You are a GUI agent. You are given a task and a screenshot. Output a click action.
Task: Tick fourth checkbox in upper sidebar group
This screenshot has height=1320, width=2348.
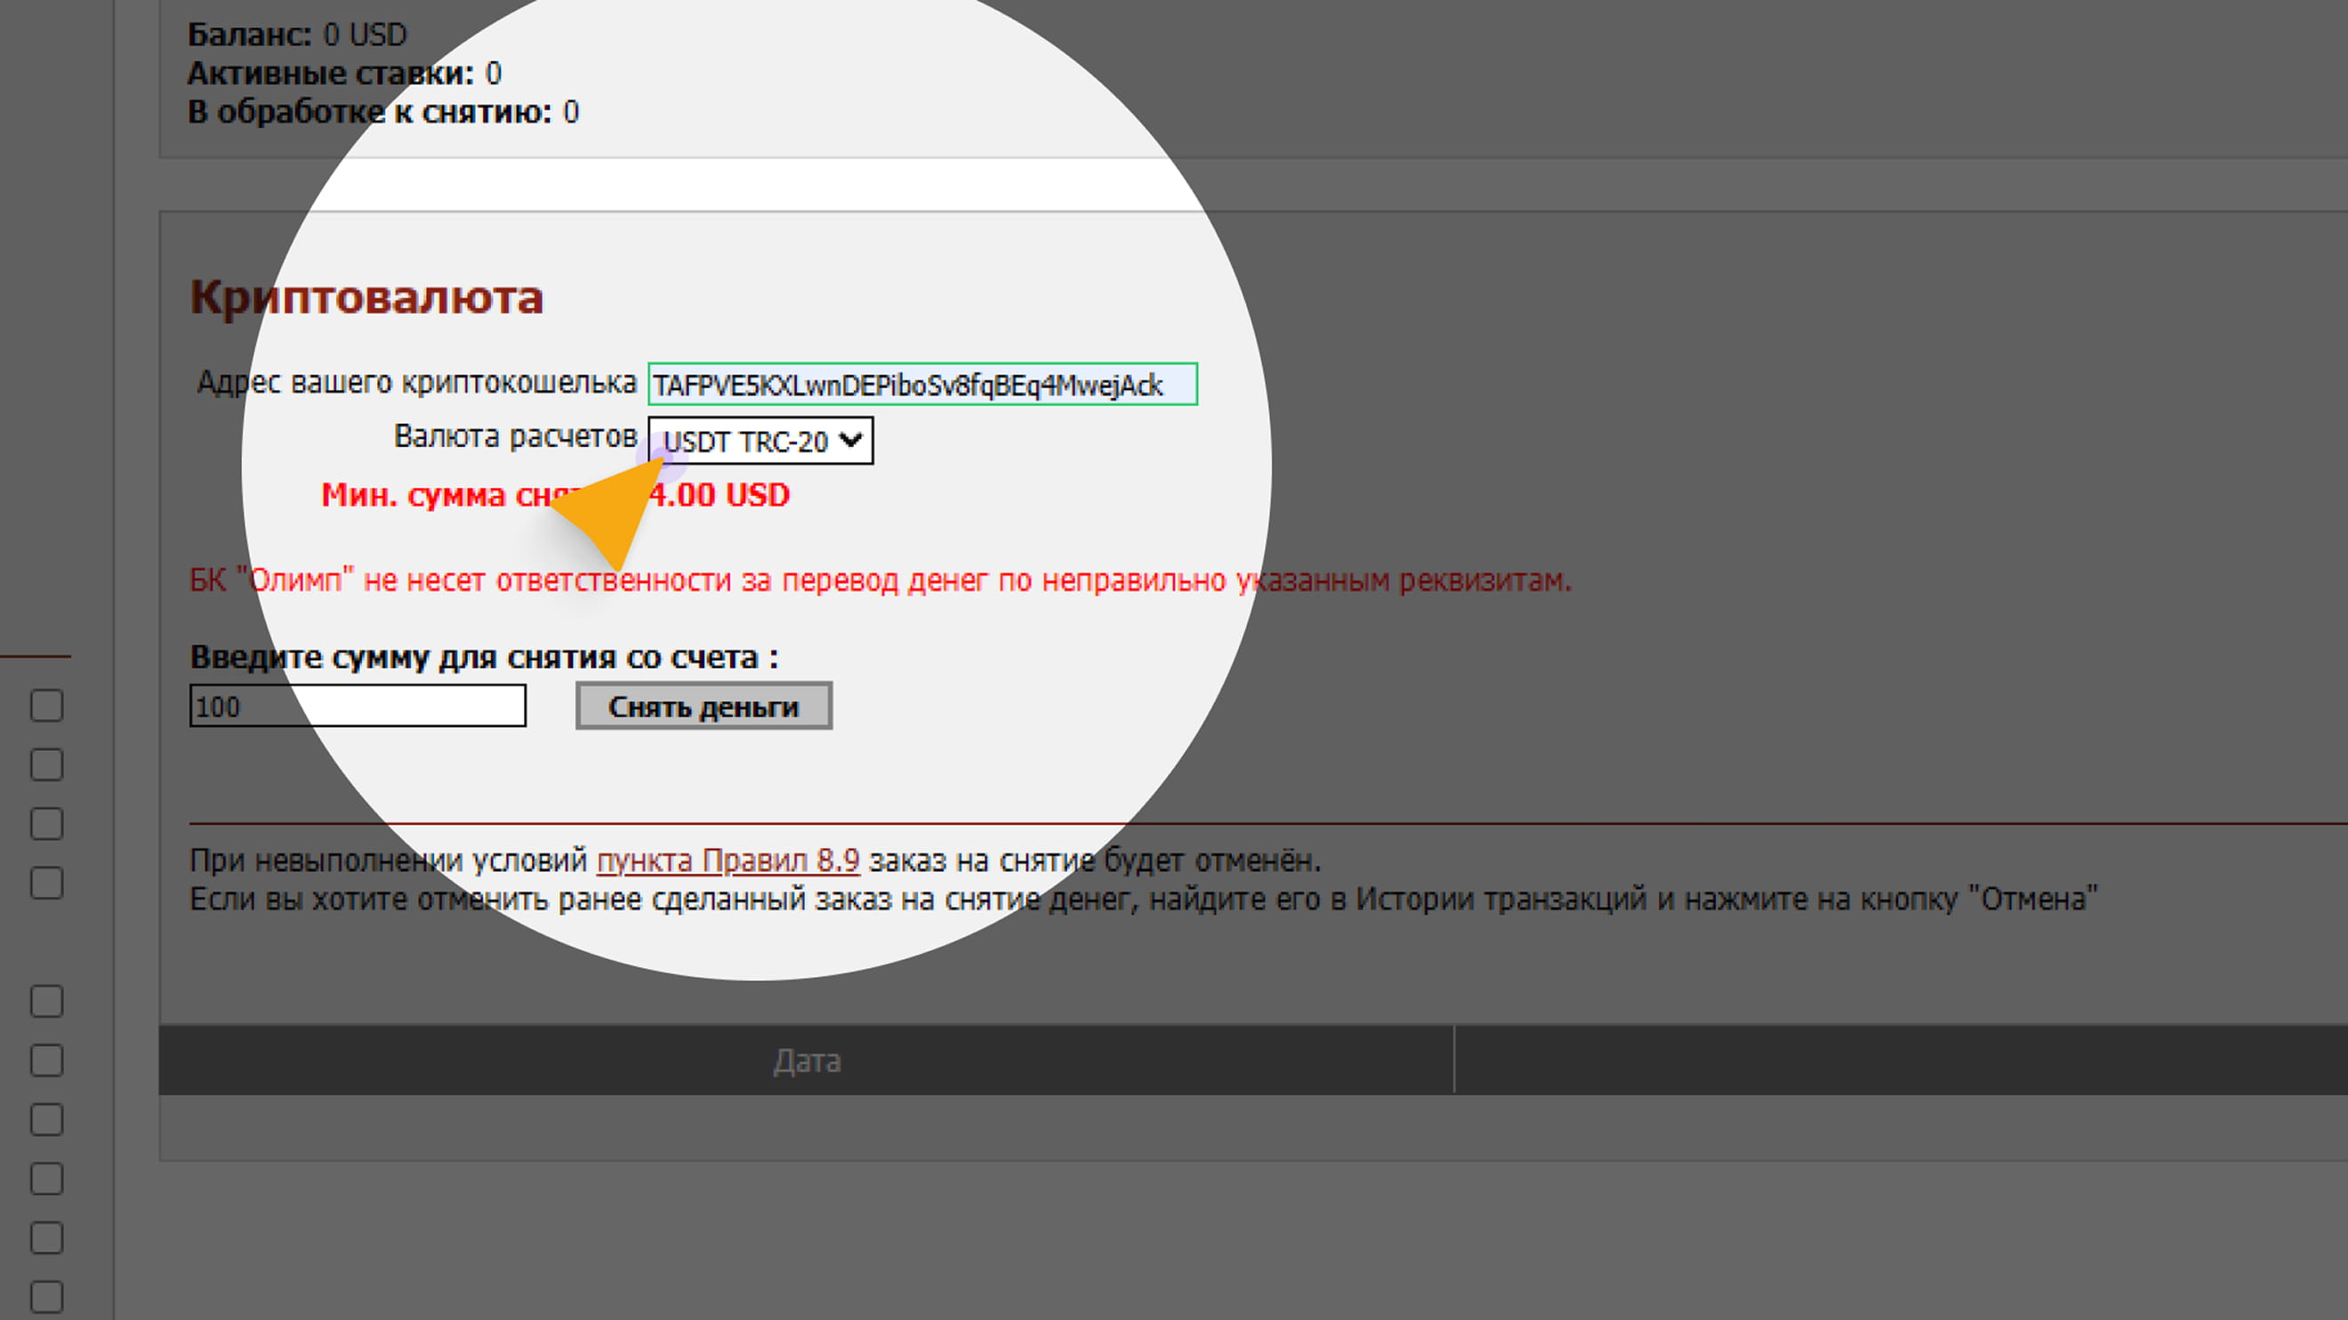click(x=46, y=883)
